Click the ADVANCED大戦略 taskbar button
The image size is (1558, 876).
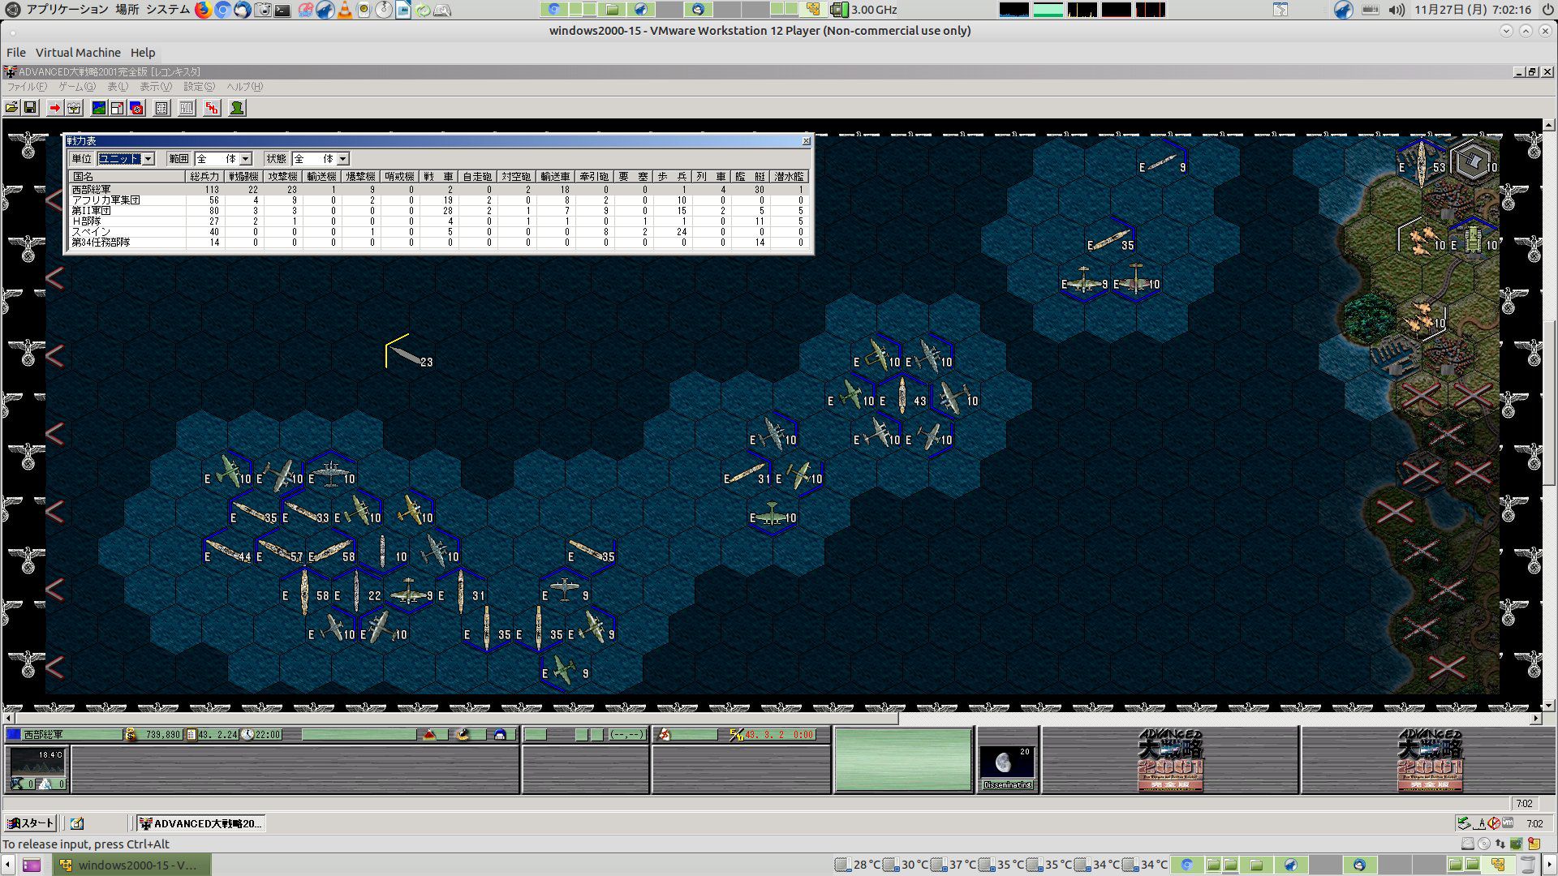pyautogui.click(x=201, y=823)
